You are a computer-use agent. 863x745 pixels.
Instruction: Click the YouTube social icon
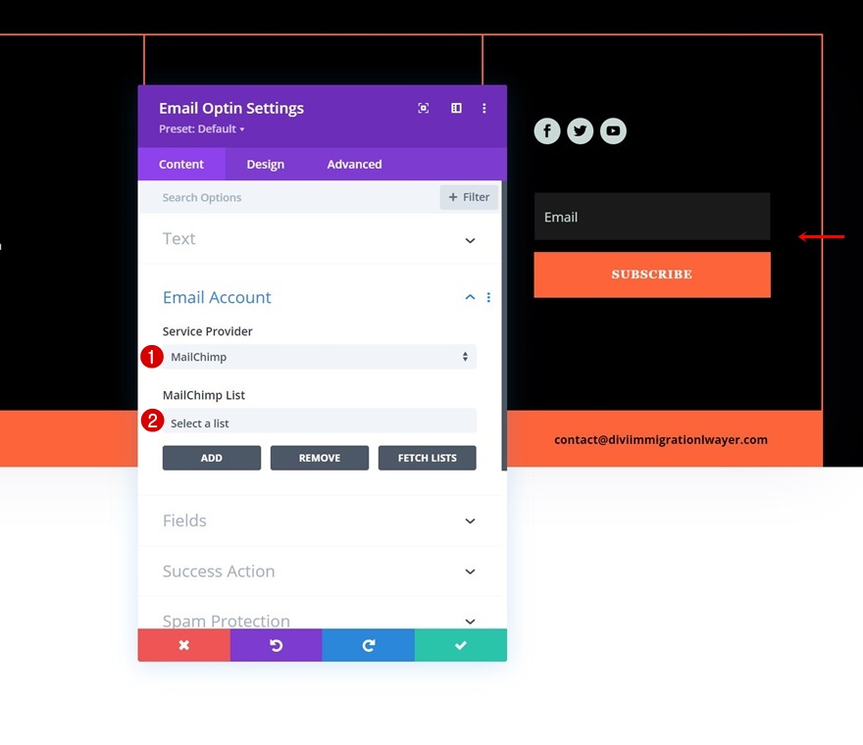click(613, 131)
